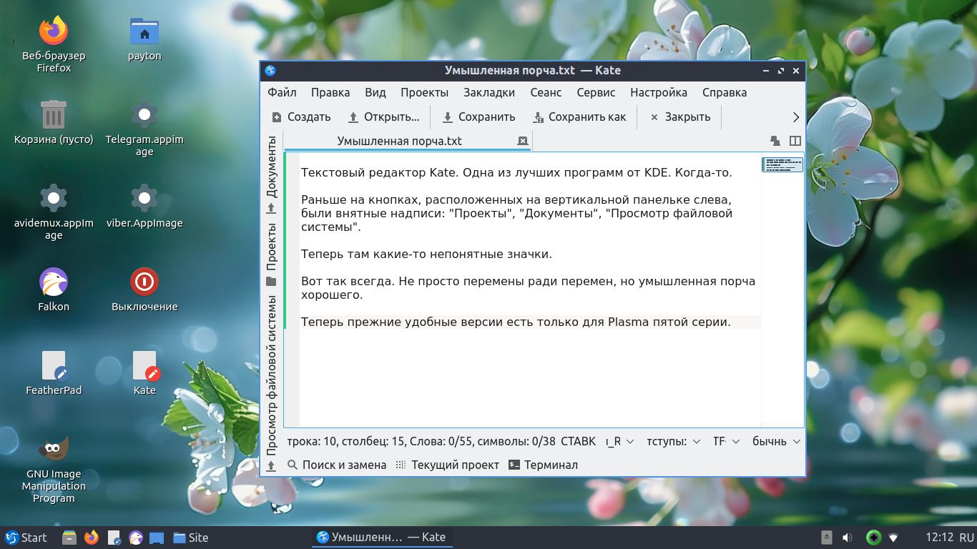Place cursor in the last text line about Plasma
This screenshot has height=549, width=977.
tap(516, 322)
